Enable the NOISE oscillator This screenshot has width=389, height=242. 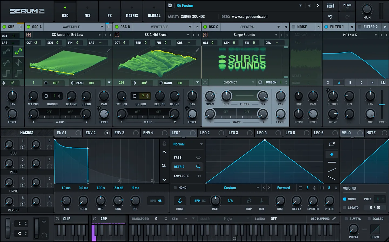(293, 27)
